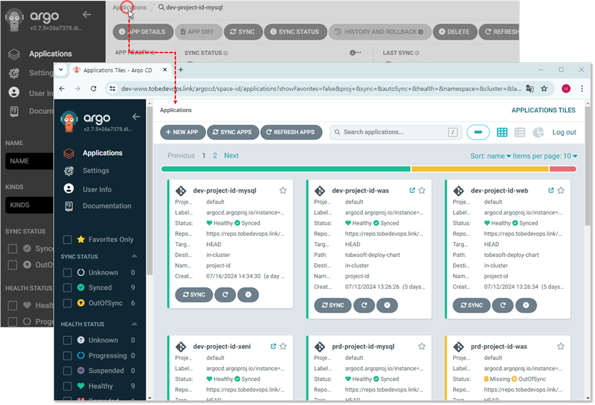Open User Info in front sidebar

97,189
